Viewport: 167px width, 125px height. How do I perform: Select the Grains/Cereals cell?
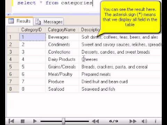pyautogui.click(x=62, y=67)
